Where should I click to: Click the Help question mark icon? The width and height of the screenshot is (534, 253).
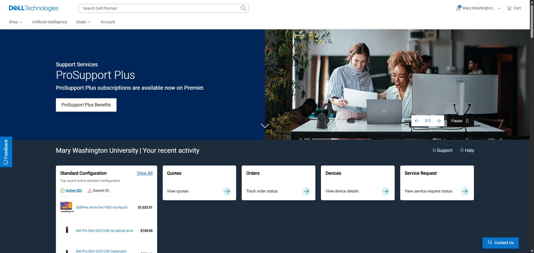462,150
